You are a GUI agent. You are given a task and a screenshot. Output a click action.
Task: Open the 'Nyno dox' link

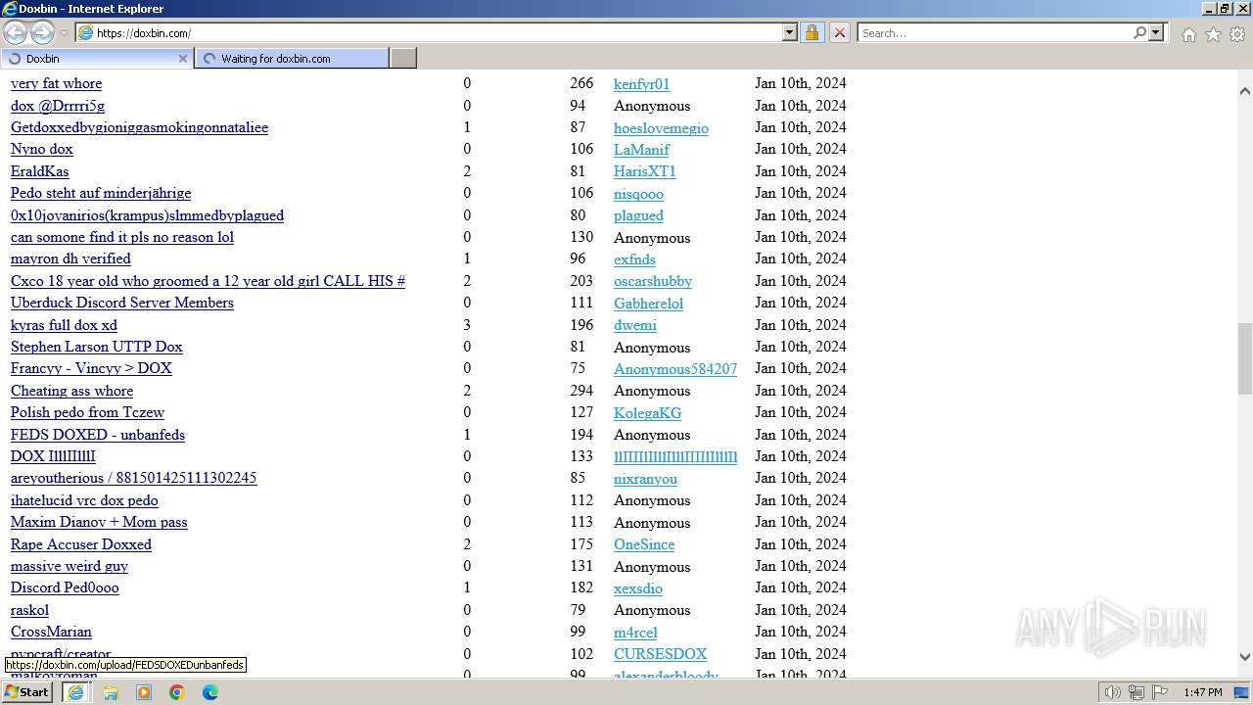(42, 149)
